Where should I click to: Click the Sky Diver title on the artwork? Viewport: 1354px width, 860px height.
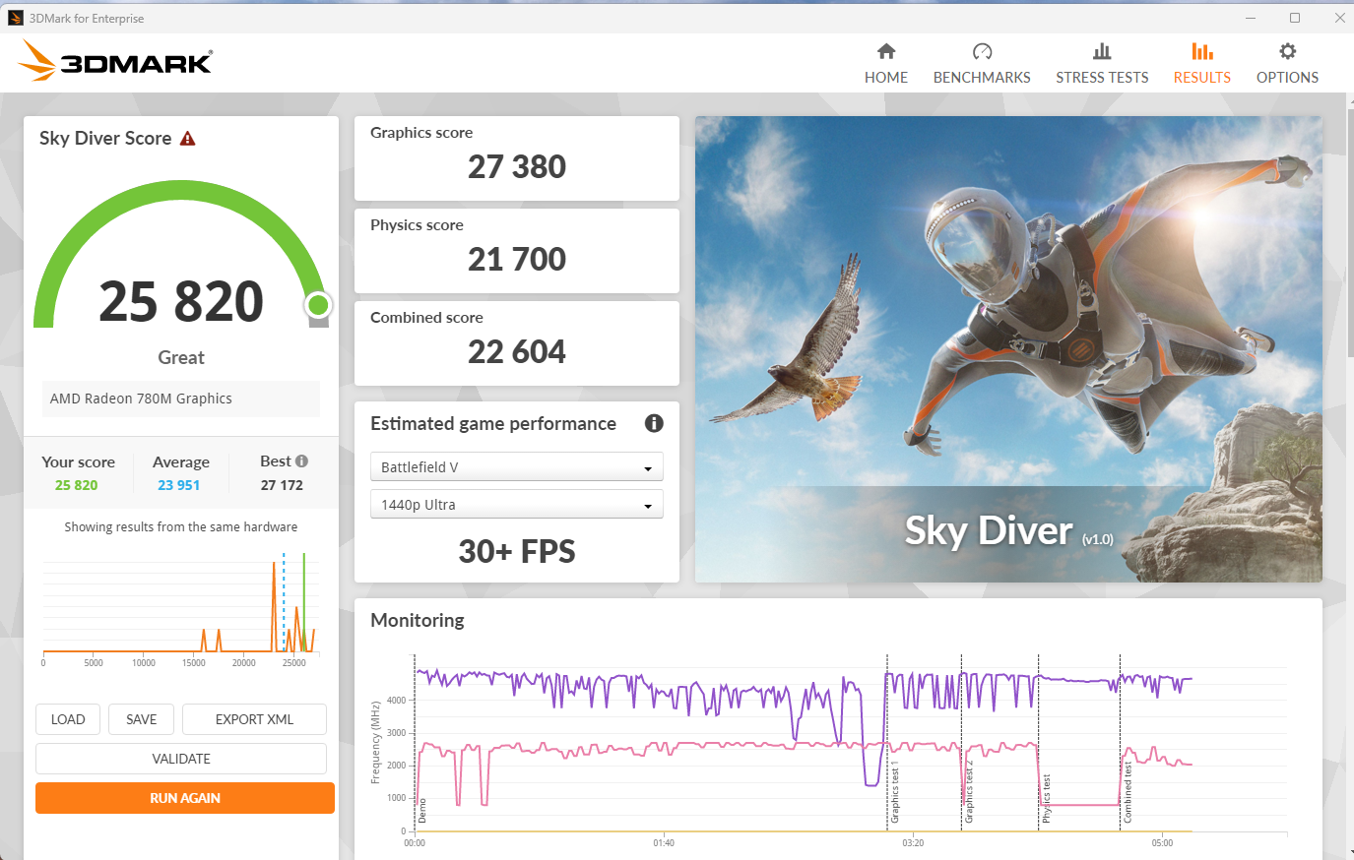[989, 531]
